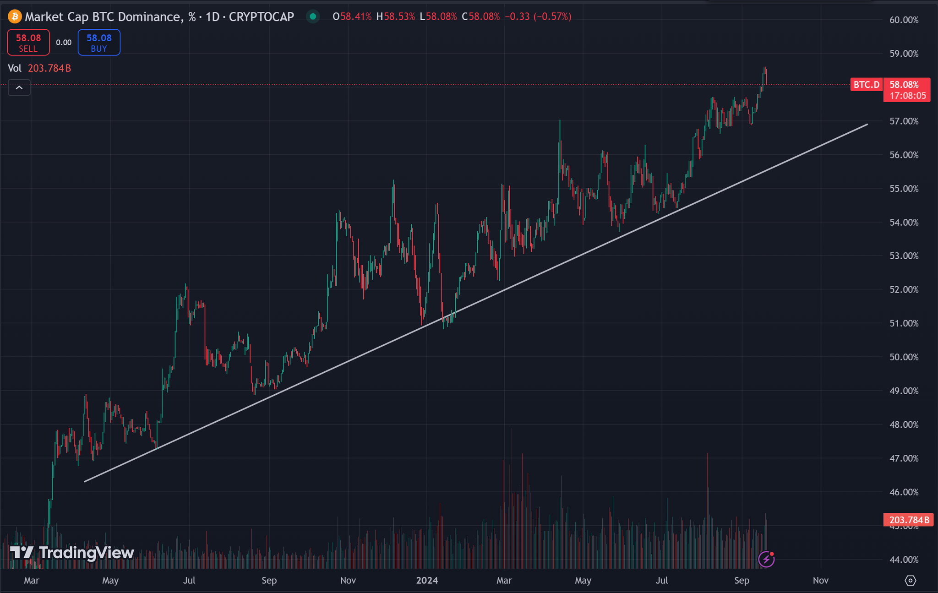Click the 50.00% price axis label
The image size is (938, 593).
click(x=904, y=357)
